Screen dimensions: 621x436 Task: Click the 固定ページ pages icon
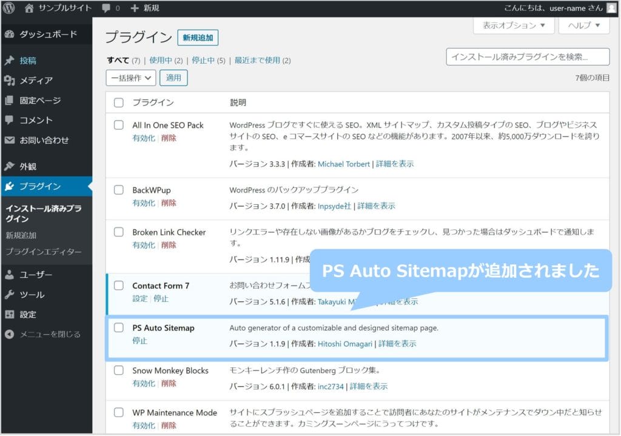[x=10, y=101]
